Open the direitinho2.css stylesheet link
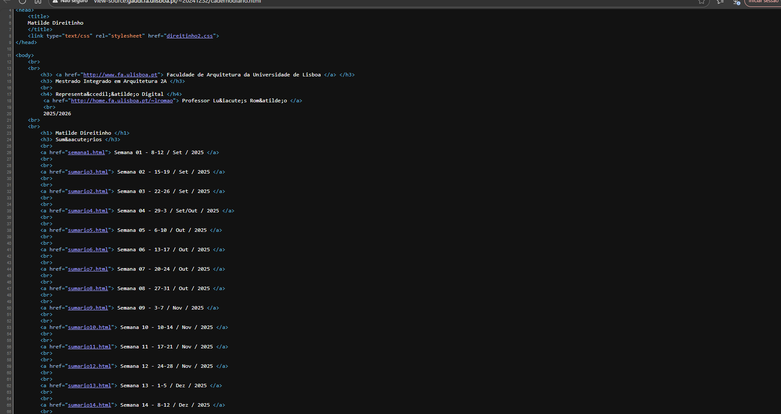 point(189,36)
